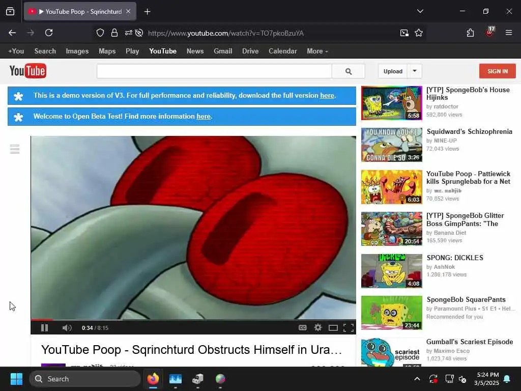Follow 'here' link in V3 demo banner
The height and width of the screenshot is (391, 521).
327,95
